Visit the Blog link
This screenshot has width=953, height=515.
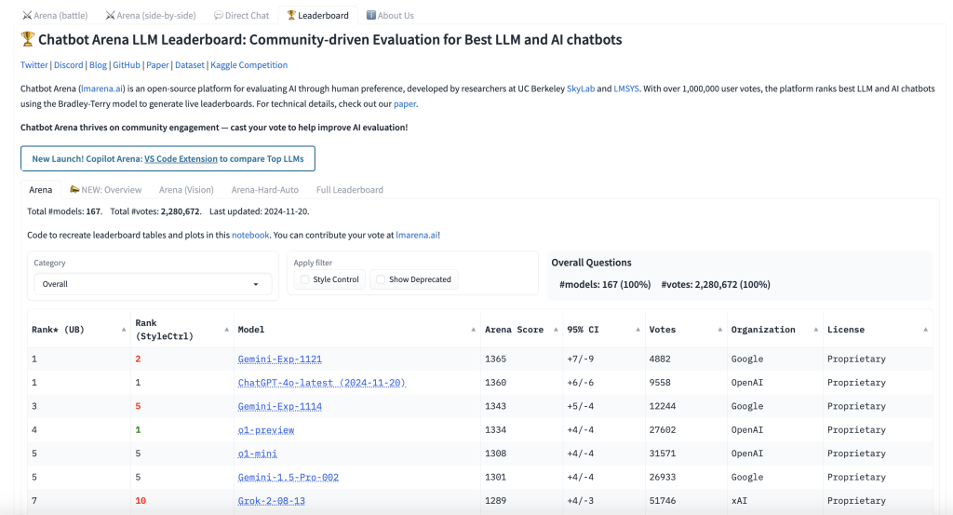pos(98,65)
